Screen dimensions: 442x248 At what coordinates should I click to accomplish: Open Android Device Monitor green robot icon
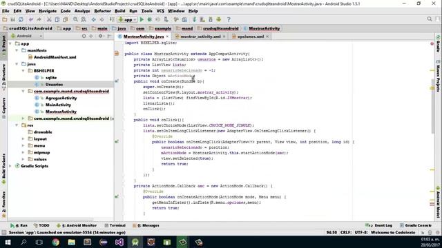pyautogui.click(x=219, y=20)
